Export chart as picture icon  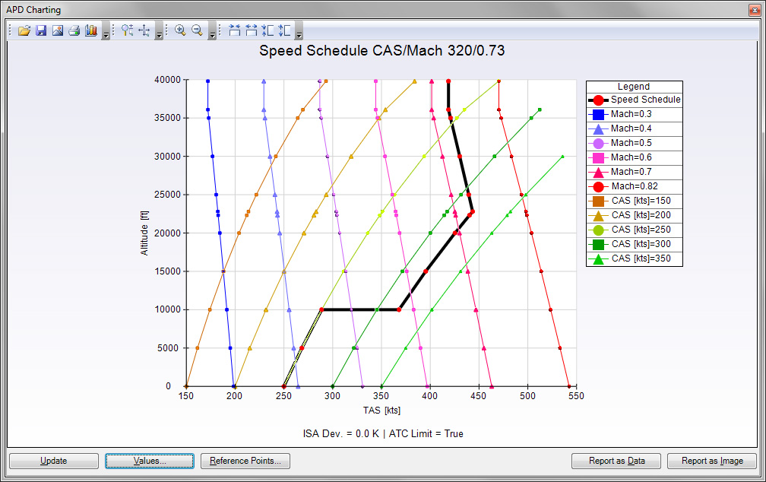click(58, 31)
